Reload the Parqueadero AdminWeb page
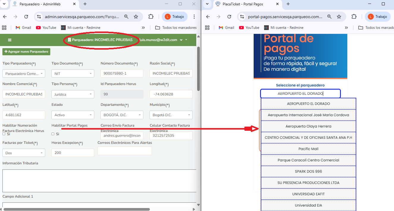This screenshot has width=394, height=211. (x=26, y=17)
